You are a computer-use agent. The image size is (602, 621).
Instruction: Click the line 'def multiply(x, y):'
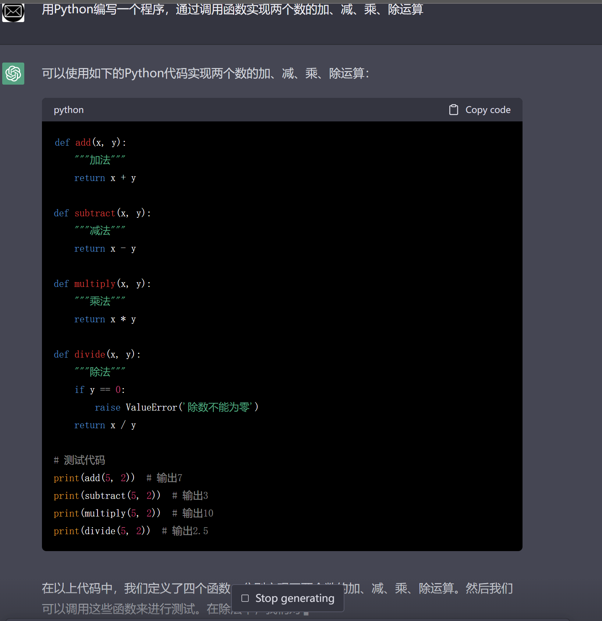[102, 284]
